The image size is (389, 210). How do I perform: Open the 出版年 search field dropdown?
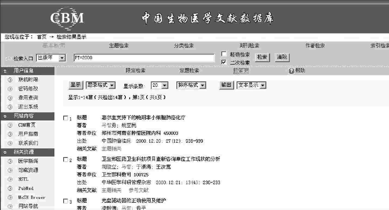coord(62,58)
